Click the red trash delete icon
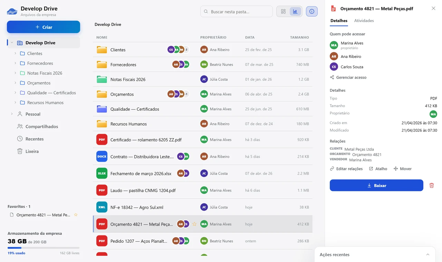Image resolution: width=442 pixels, height=262 pixels. coord(431,185)
